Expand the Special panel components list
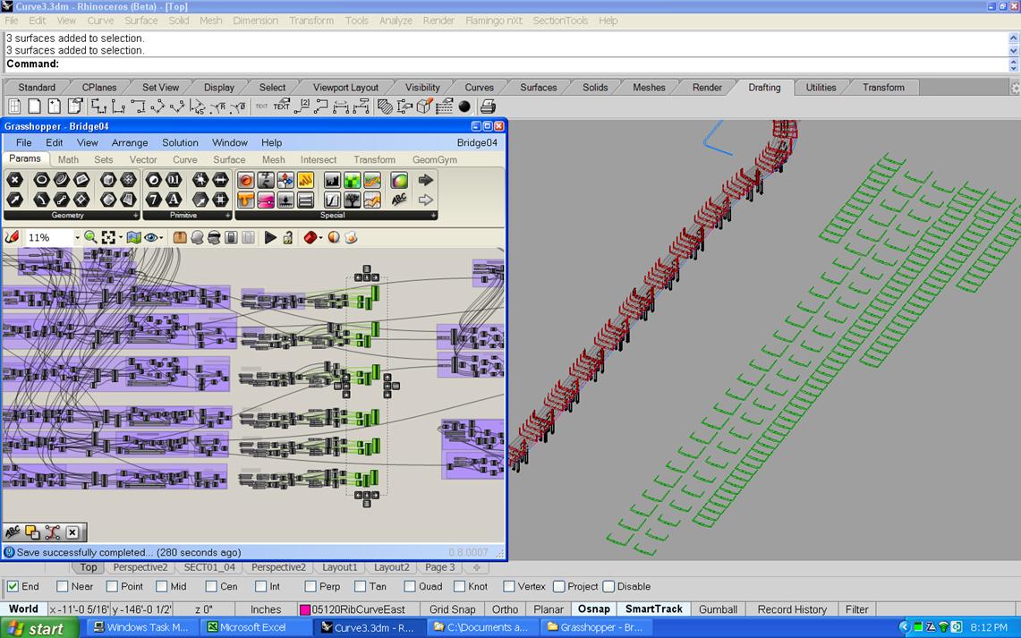The width and height of the screenshot is (1021, 638). coord(433,216)
